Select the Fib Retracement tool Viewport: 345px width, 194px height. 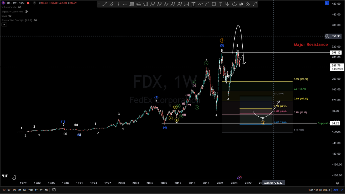pyautogui.click(x=132, y=4)
